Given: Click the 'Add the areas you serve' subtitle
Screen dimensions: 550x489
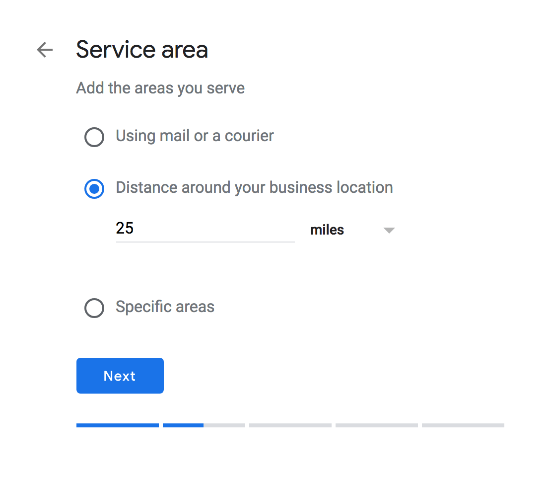Looking at the screenshot, I should coord(160,88).
